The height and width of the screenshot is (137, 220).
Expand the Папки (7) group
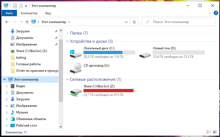68,33
